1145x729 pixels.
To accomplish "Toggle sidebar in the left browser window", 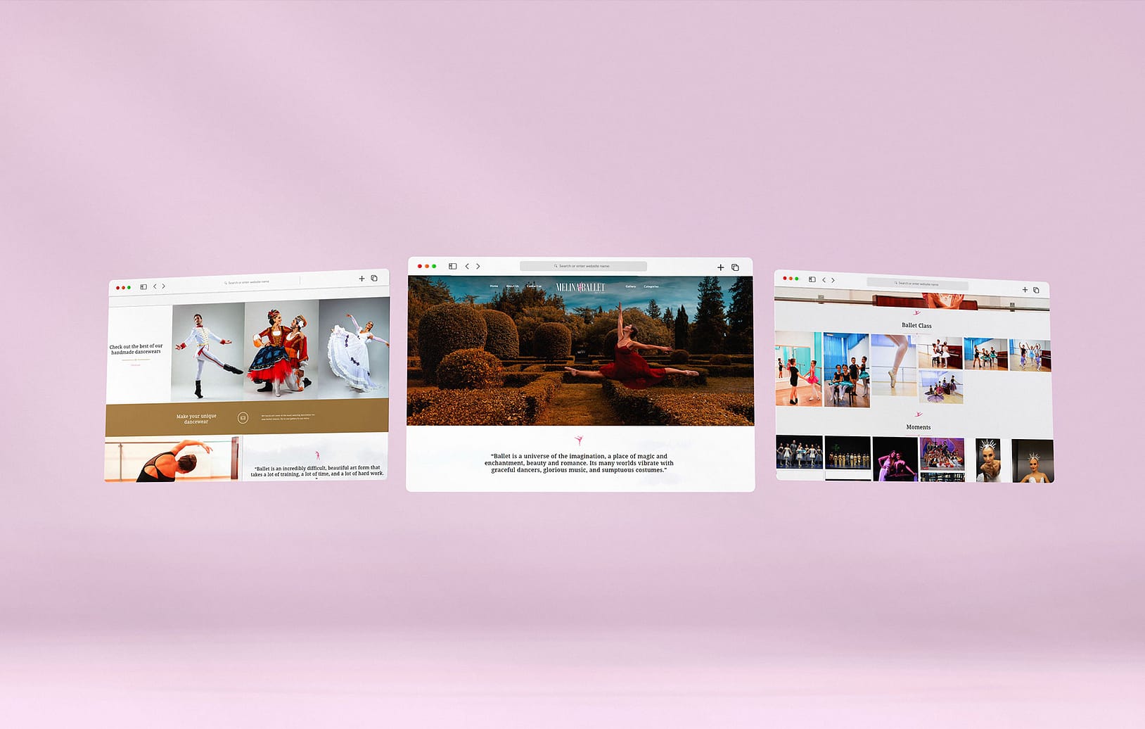I will [143, 287].
